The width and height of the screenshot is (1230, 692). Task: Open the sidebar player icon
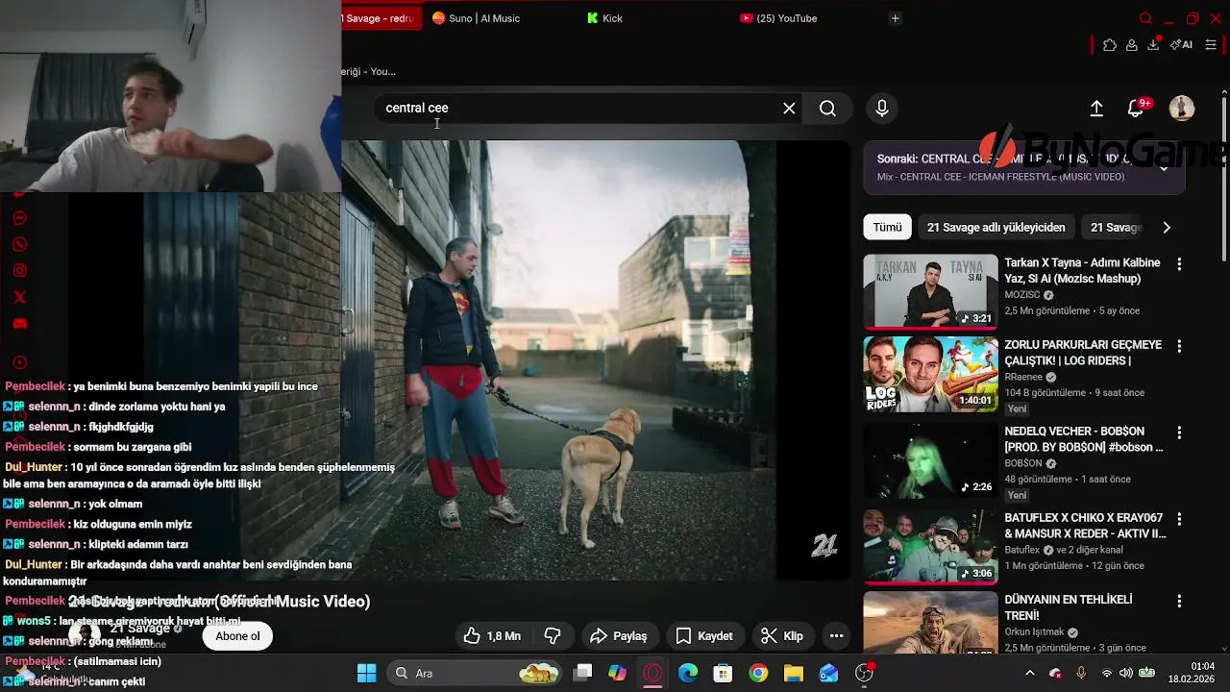(20, 362)
